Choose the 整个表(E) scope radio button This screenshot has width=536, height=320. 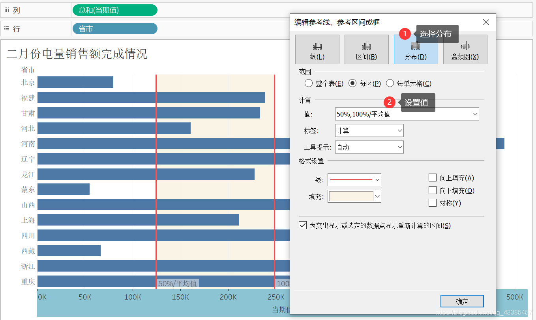[x=309, y=83]
